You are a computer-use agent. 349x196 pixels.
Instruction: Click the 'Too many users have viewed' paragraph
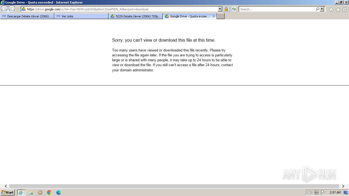[x=172, y=60]
